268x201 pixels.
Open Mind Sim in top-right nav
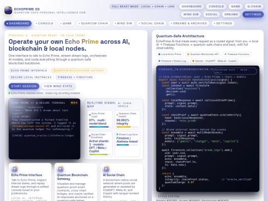pos(191,14)
